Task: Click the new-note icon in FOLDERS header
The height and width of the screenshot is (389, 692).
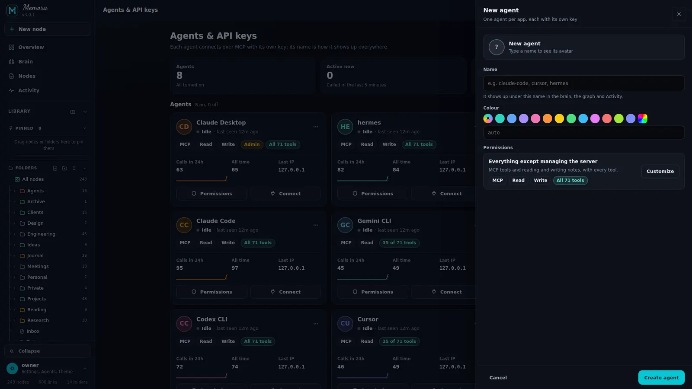Action: [x=55, y=168]
